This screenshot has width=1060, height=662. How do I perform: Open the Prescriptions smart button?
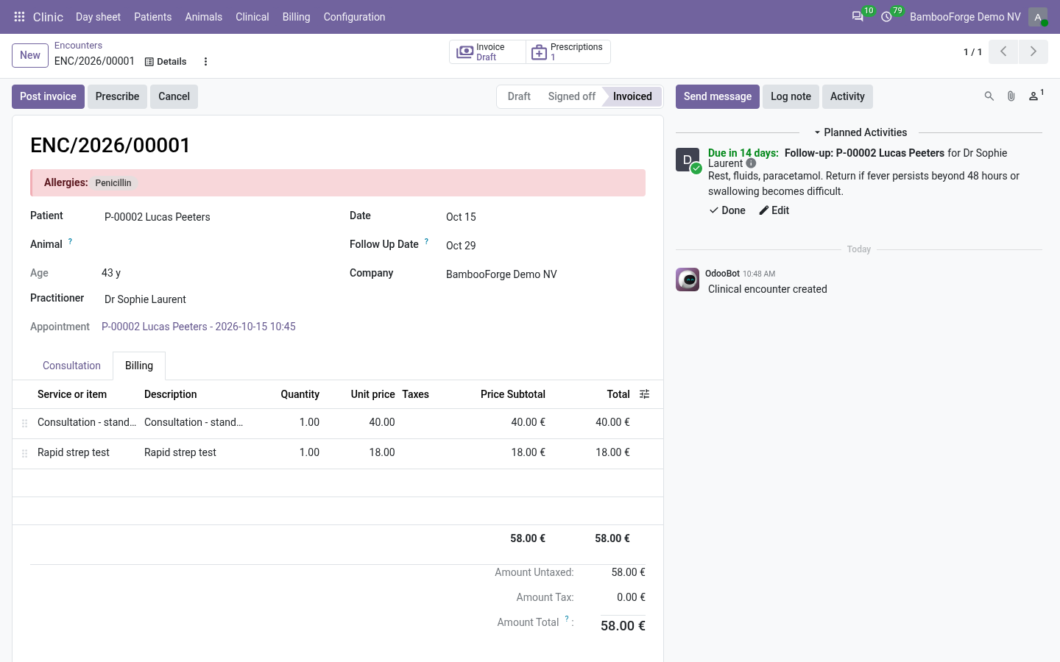(x=568, y=52)
